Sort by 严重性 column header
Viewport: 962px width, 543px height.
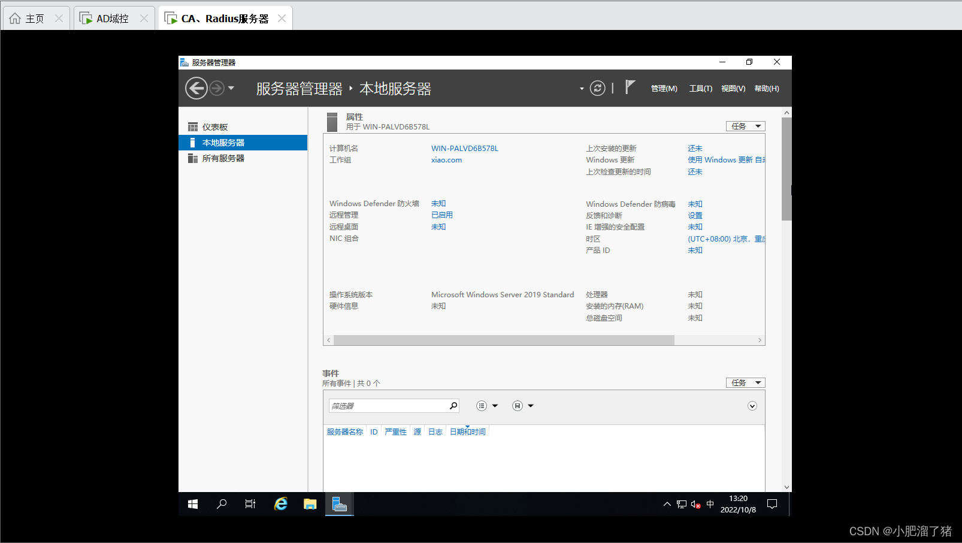tap(395, 432)
